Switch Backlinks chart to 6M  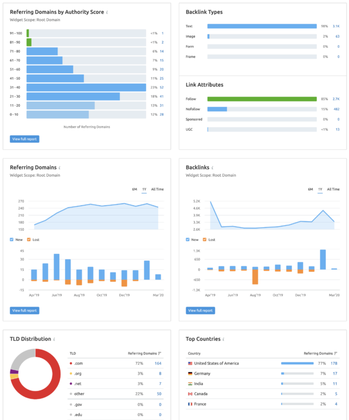(x=311, y=189)
